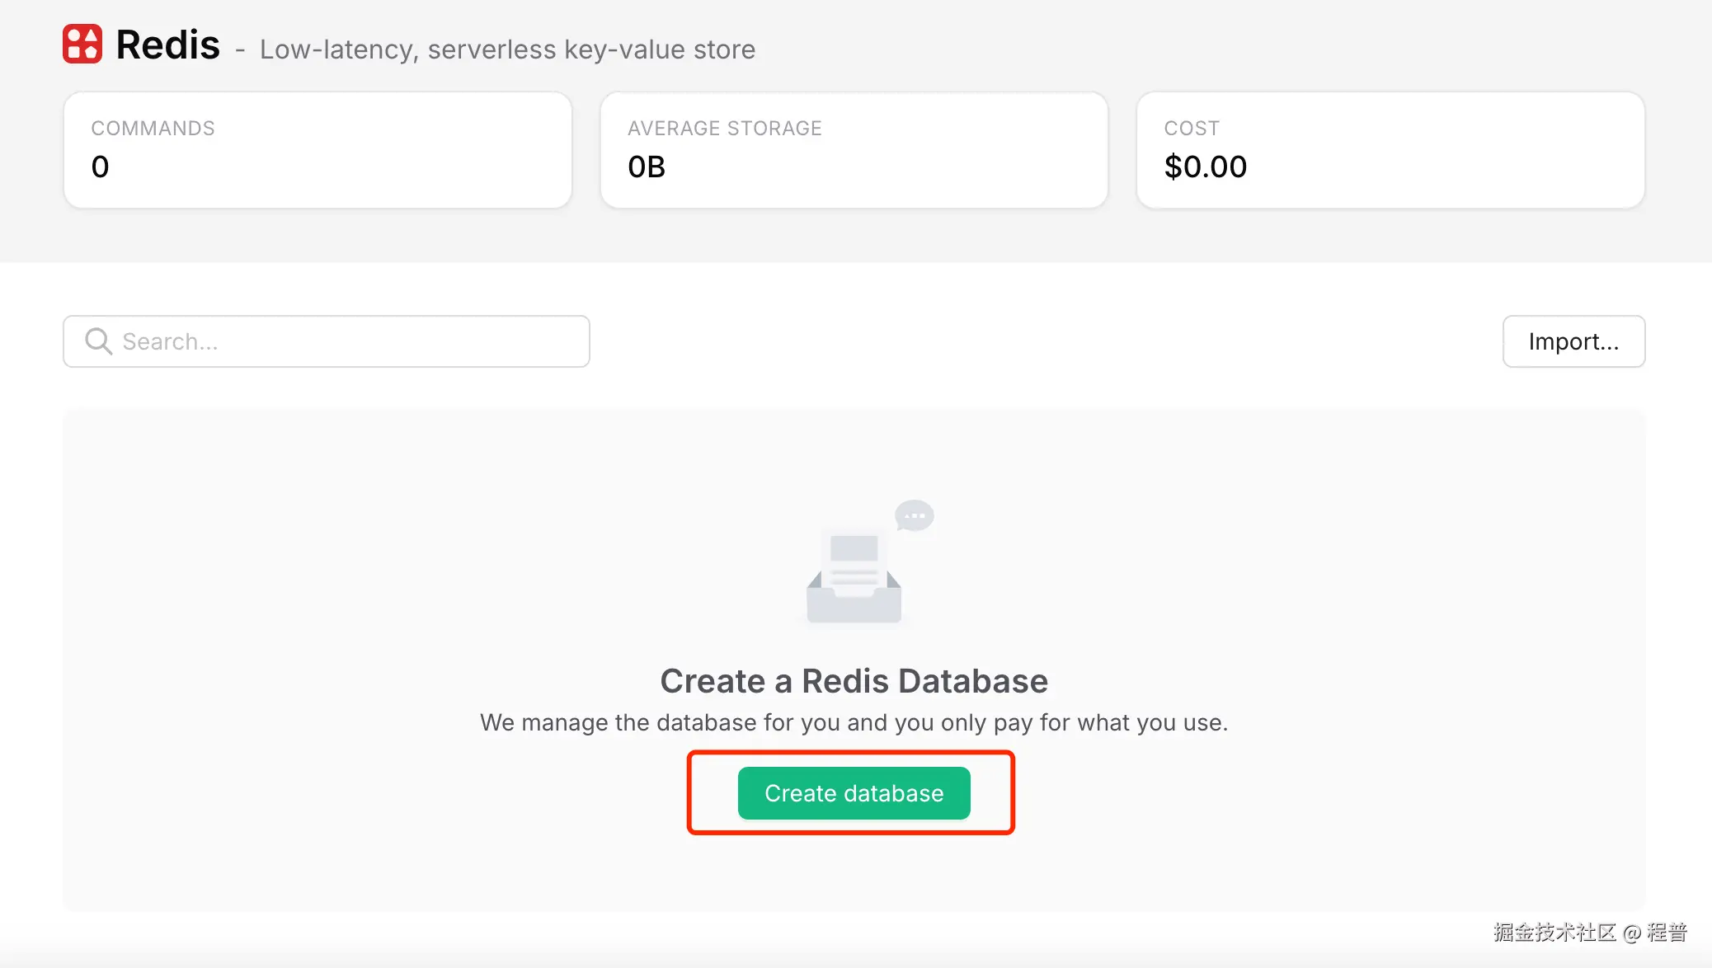Image resolution: width=1712 pixels, height=968 pixels.
Task: Click the AVERAGE STORAGE label text
Action: [x=724, y=127]
